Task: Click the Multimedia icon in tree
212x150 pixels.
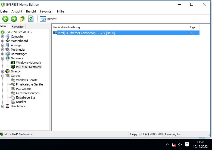Action: tap(8, 50)
